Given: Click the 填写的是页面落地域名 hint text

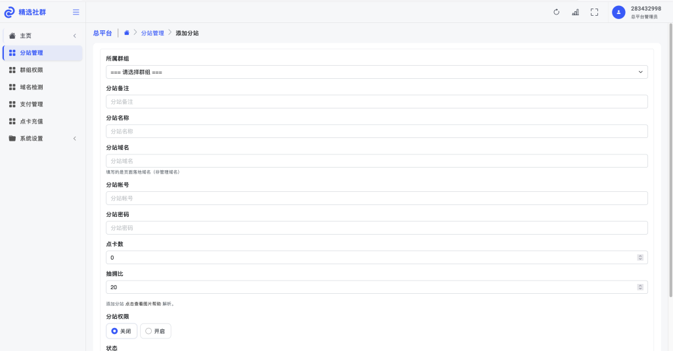Looking at the screenshot, I should tap(143, 172).
